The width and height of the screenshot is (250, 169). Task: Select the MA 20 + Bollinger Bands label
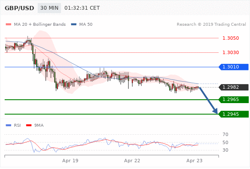(40, 25)
